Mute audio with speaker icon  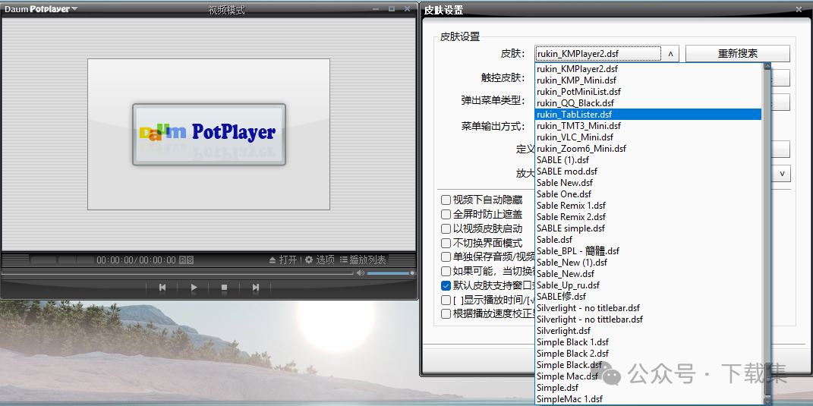pyautogui.click(x=361, y=272)
